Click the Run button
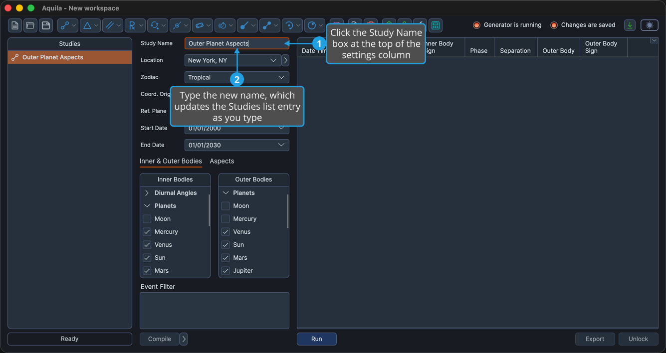666x353 pixels. [317, 339]
